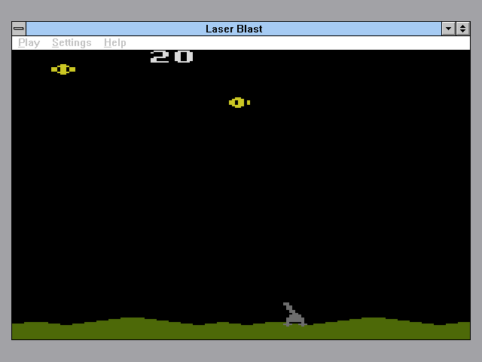Click the digit 0 in the score
The image size is (482, 362).
(184, 57)
